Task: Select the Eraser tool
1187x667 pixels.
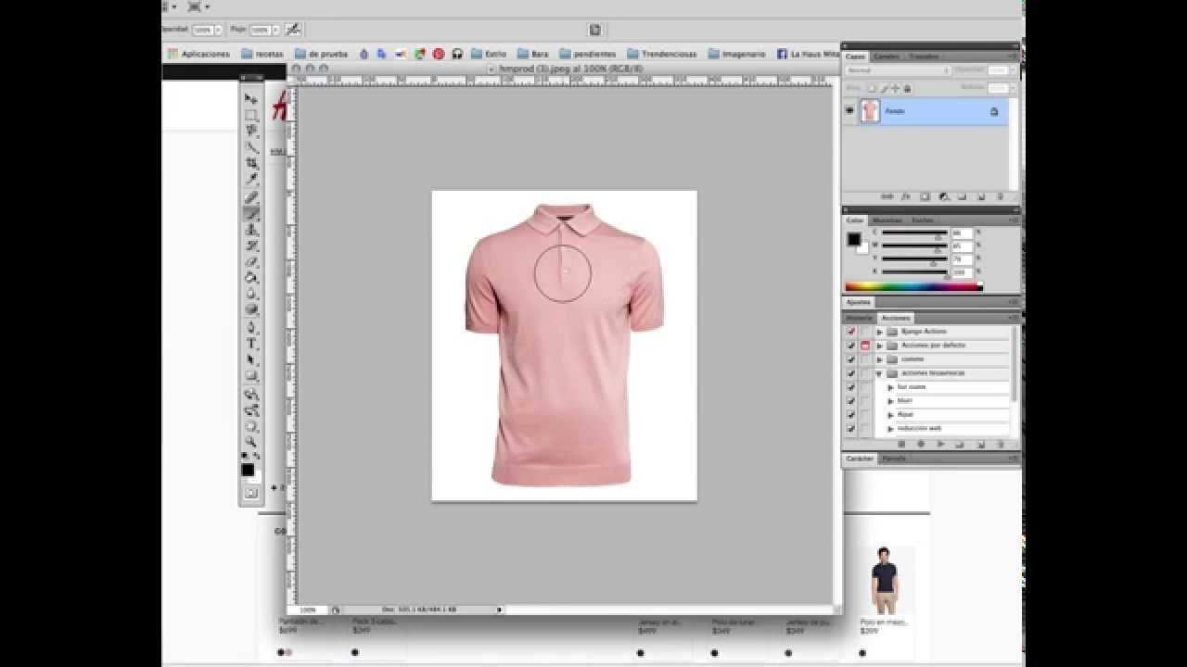Action: click(x=251, y=261)
